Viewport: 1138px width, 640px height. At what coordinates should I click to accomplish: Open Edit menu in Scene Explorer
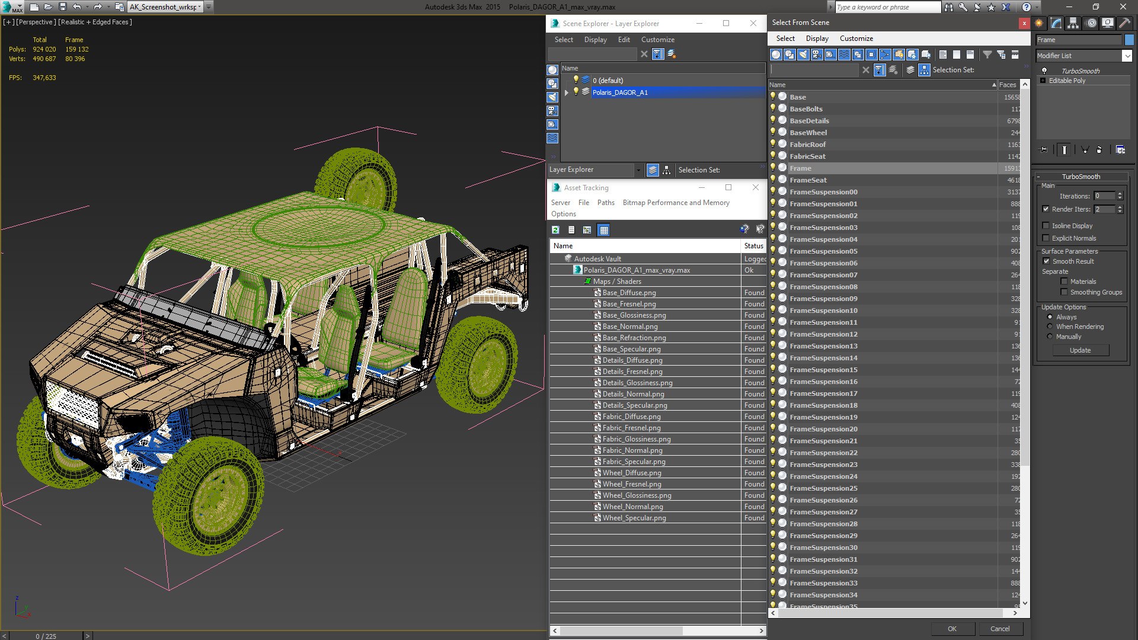(x=624, y=40)
